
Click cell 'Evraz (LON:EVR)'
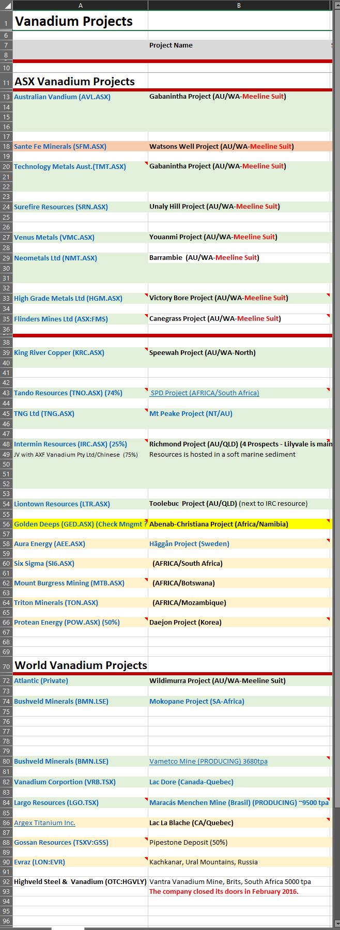[80, 862]
